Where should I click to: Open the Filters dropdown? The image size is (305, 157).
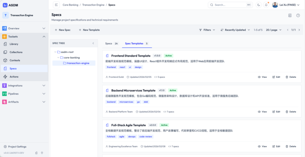click(207, 30)
